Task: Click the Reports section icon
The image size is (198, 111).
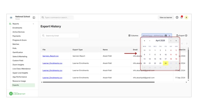Action: [x=10, y=24]
